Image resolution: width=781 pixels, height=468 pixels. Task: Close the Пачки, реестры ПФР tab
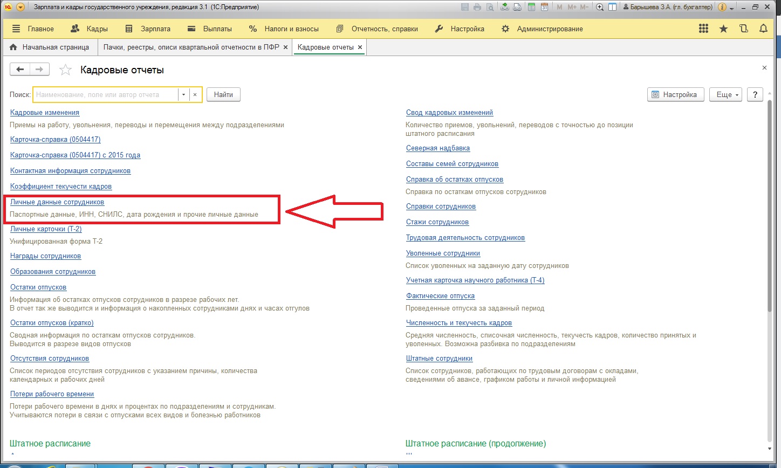286,47
